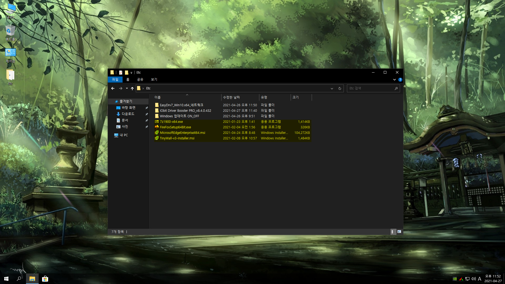The height and width of the screenshot is (284, 505).
Task: Click the pin icon beside 문서
Action: pyautogui.click(x=147, y=120)
